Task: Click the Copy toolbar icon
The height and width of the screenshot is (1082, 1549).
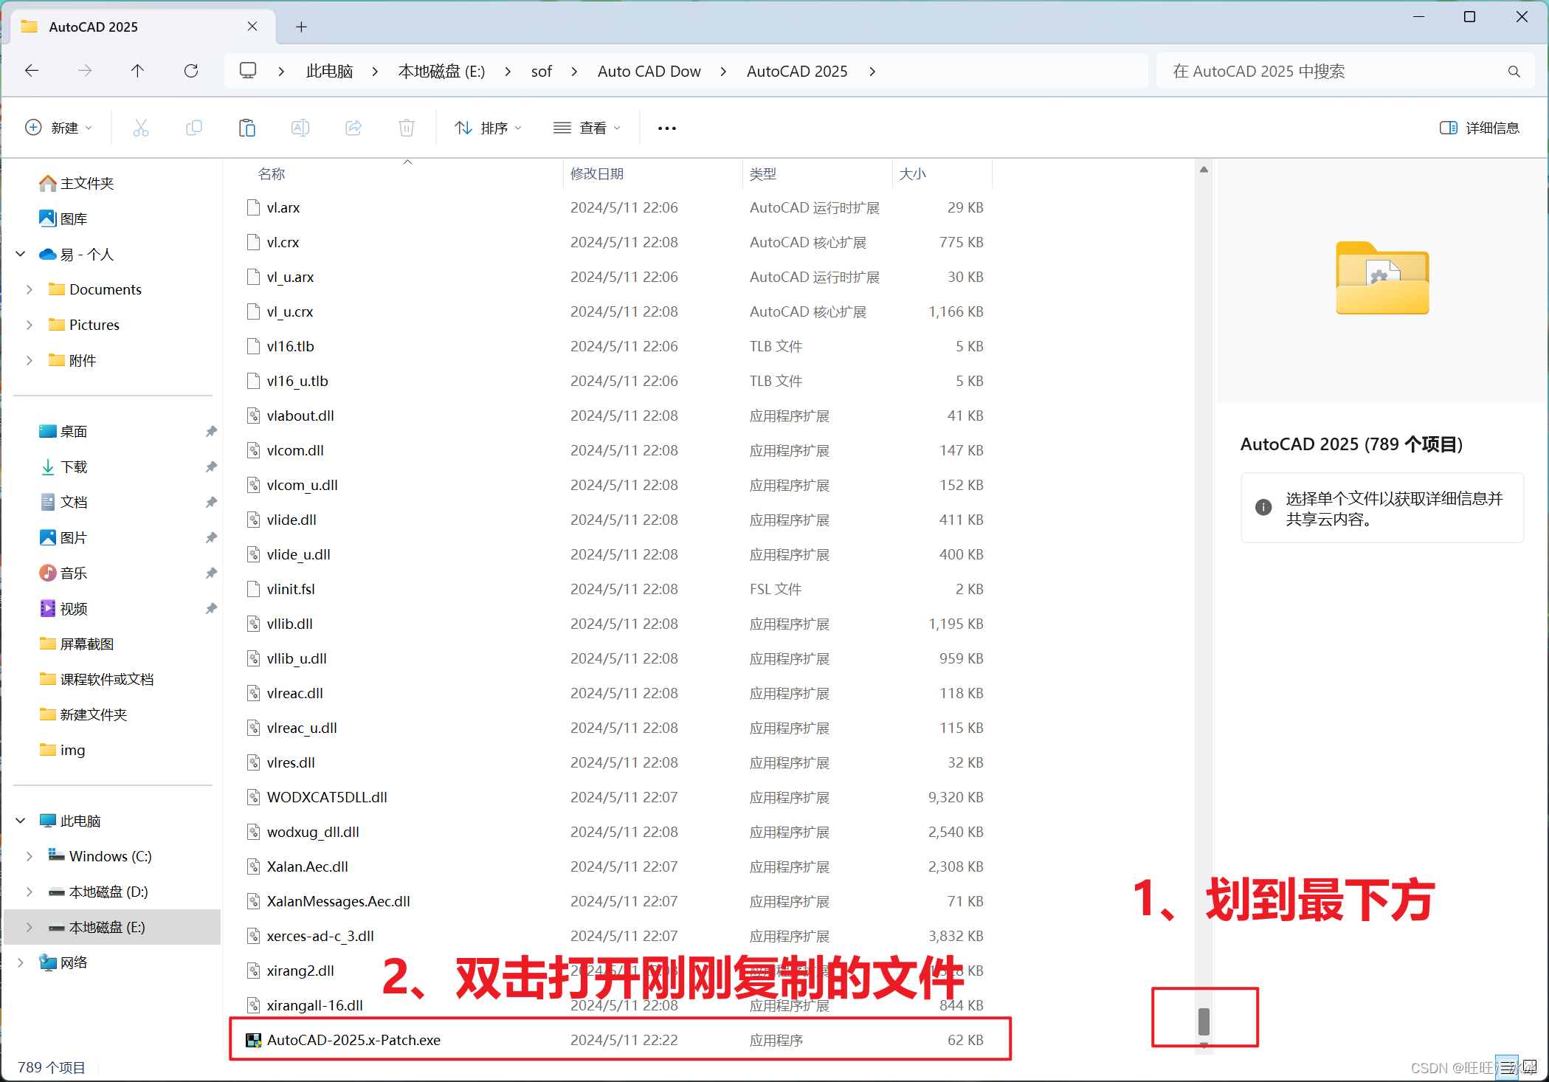Action: coord(194,128)
